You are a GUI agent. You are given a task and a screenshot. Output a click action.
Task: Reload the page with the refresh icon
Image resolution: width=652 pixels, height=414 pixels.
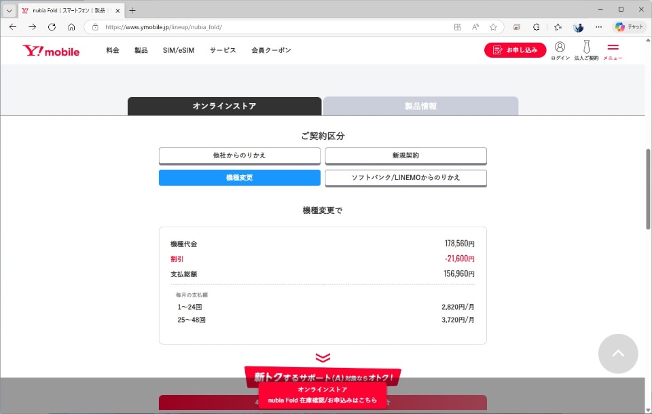(x=52, y=27)
